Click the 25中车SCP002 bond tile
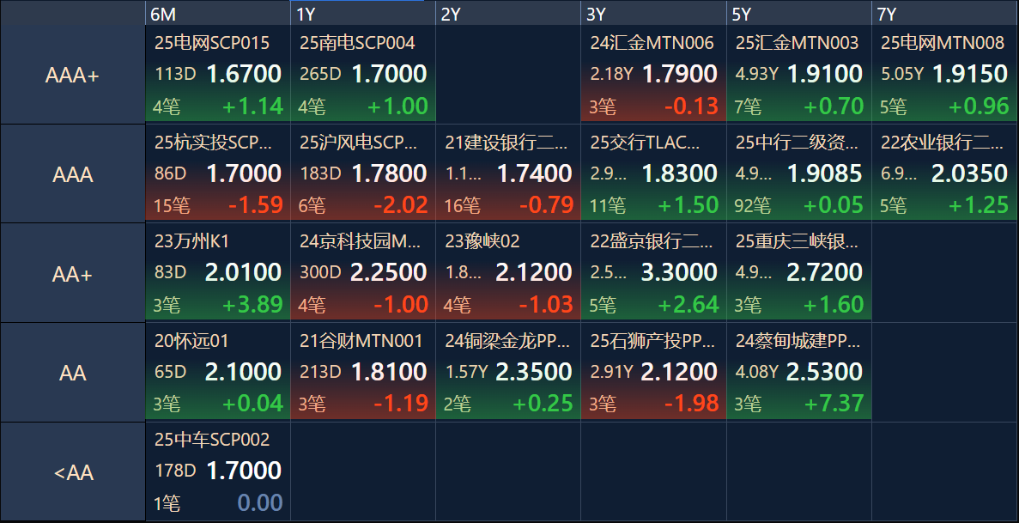The image size is (1019, 523). [x=218, y=471]
